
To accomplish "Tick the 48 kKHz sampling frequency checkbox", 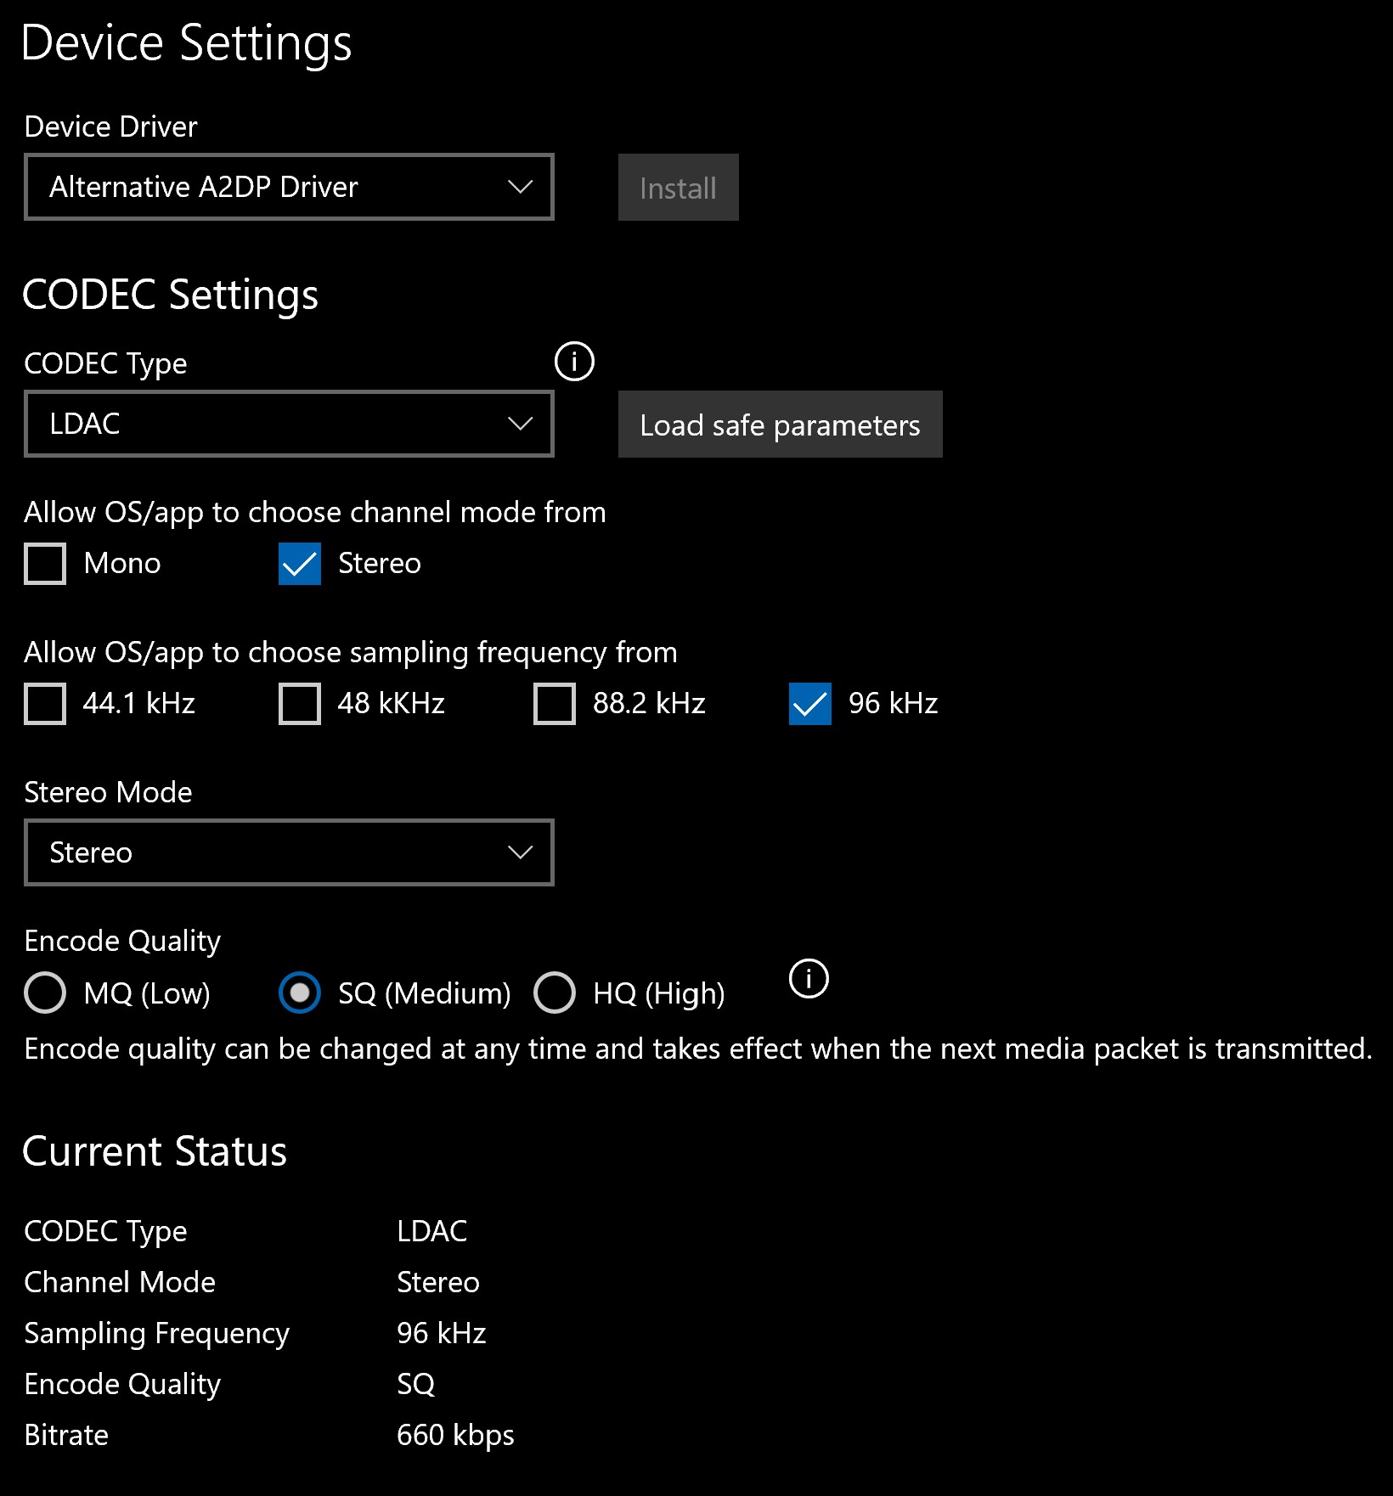I will point(300,704).
